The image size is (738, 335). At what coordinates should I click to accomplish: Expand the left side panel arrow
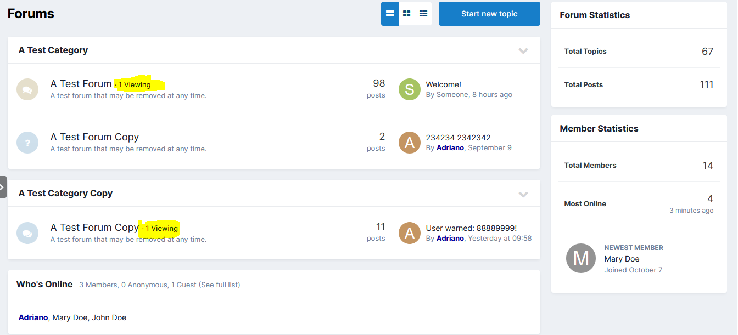coord(3,187)
